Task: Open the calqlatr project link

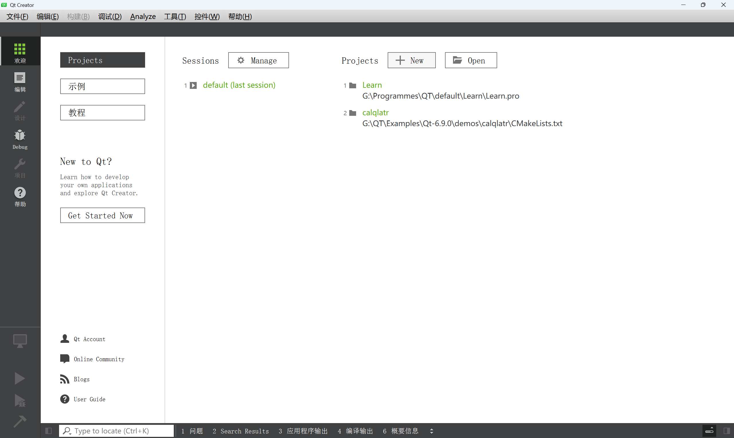Action: coord(375,112)
